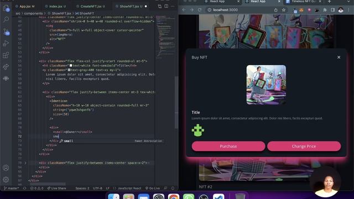Click the green identicon avatar in the modal

coord(198,130)
